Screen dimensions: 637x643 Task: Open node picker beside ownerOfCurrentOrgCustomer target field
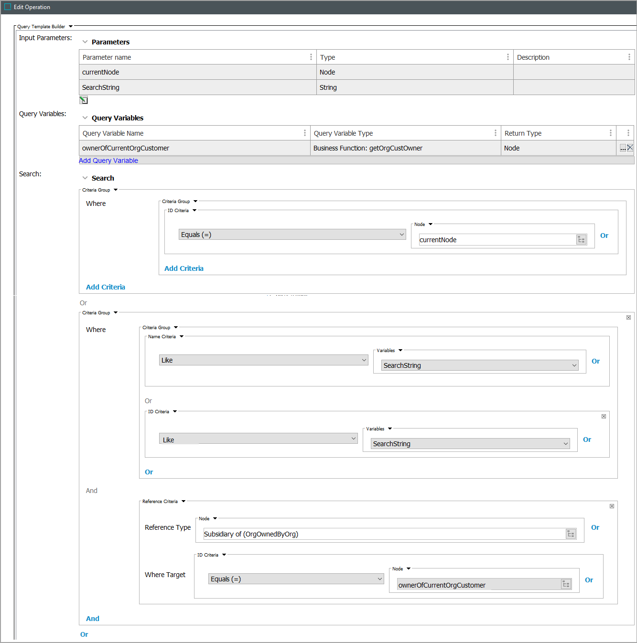pyautogui.click(x=566, y=584)
